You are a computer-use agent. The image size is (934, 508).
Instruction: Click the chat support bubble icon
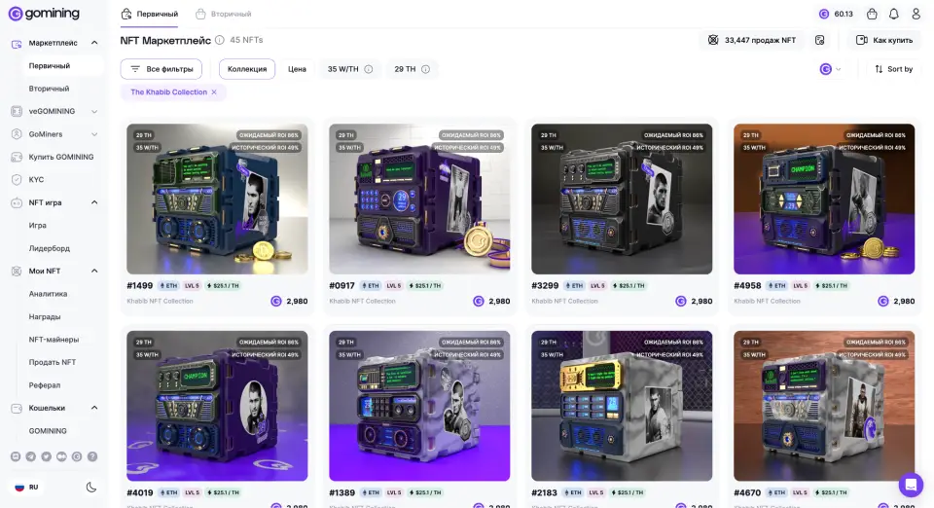click(x=911, y=485)
